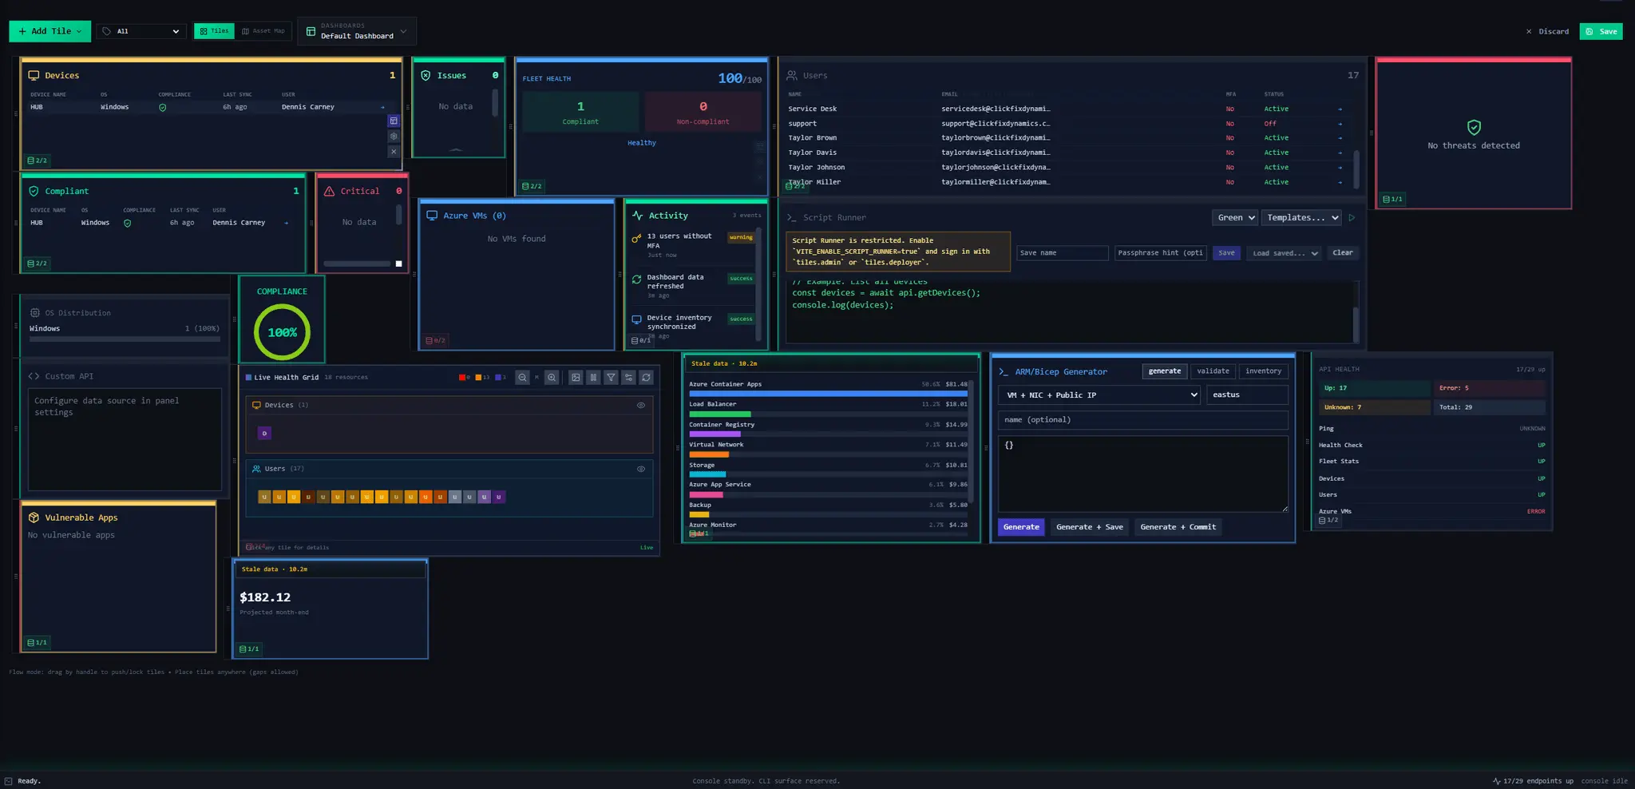Viewport: 1635px width, 789px height.
Task: Select the generate tab in ARM/Bicep Generator
Action: [x=1165, y=371]
